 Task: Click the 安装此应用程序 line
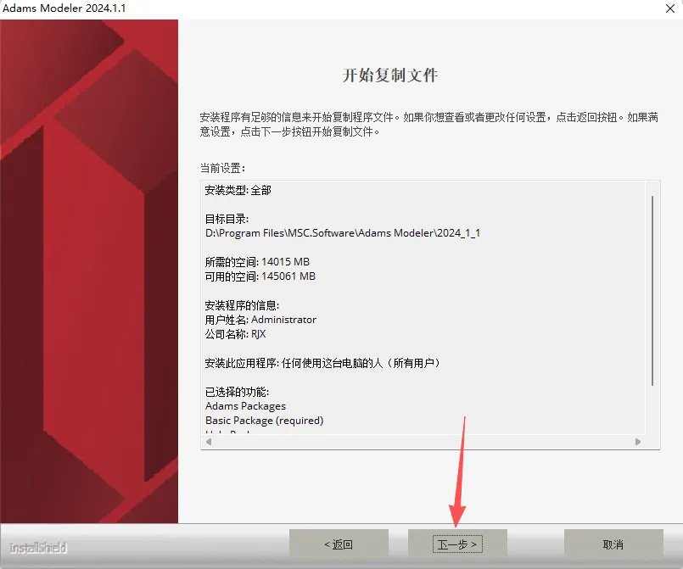point(322,363)
